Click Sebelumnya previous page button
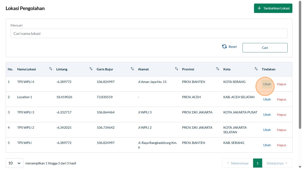 (238, 163)
